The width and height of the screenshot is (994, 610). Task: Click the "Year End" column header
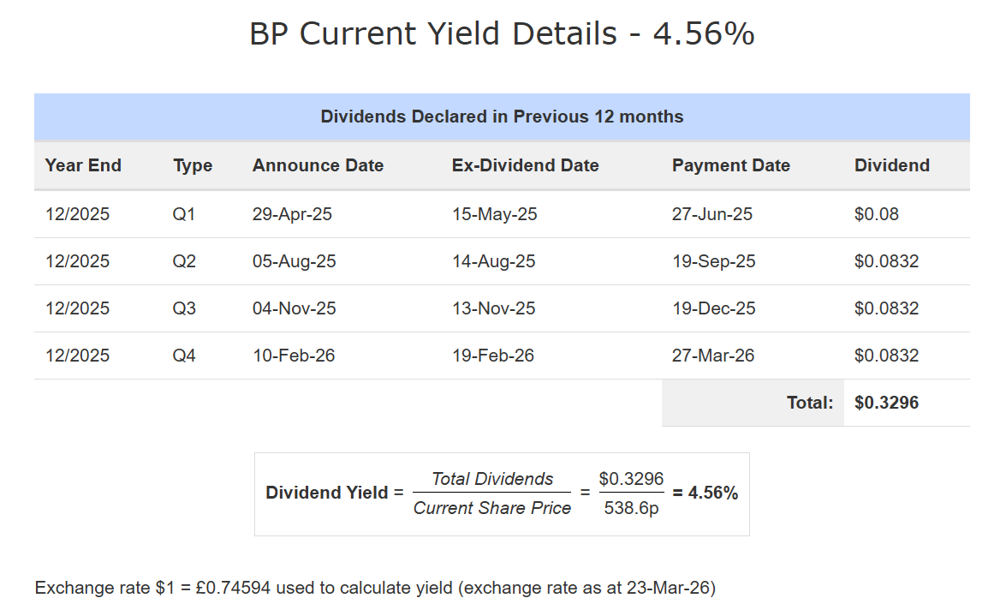[x=83, y=165]
